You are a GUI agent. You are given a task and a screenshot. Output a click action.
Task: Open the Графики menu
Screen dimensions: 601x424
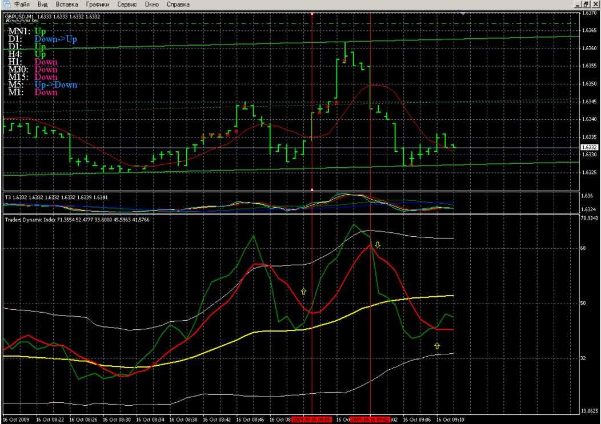pyautogui.click(x=98, y=5)
